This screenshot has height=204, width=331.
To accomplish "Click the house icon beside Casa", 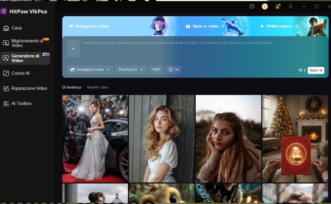I will coord(6,28).
